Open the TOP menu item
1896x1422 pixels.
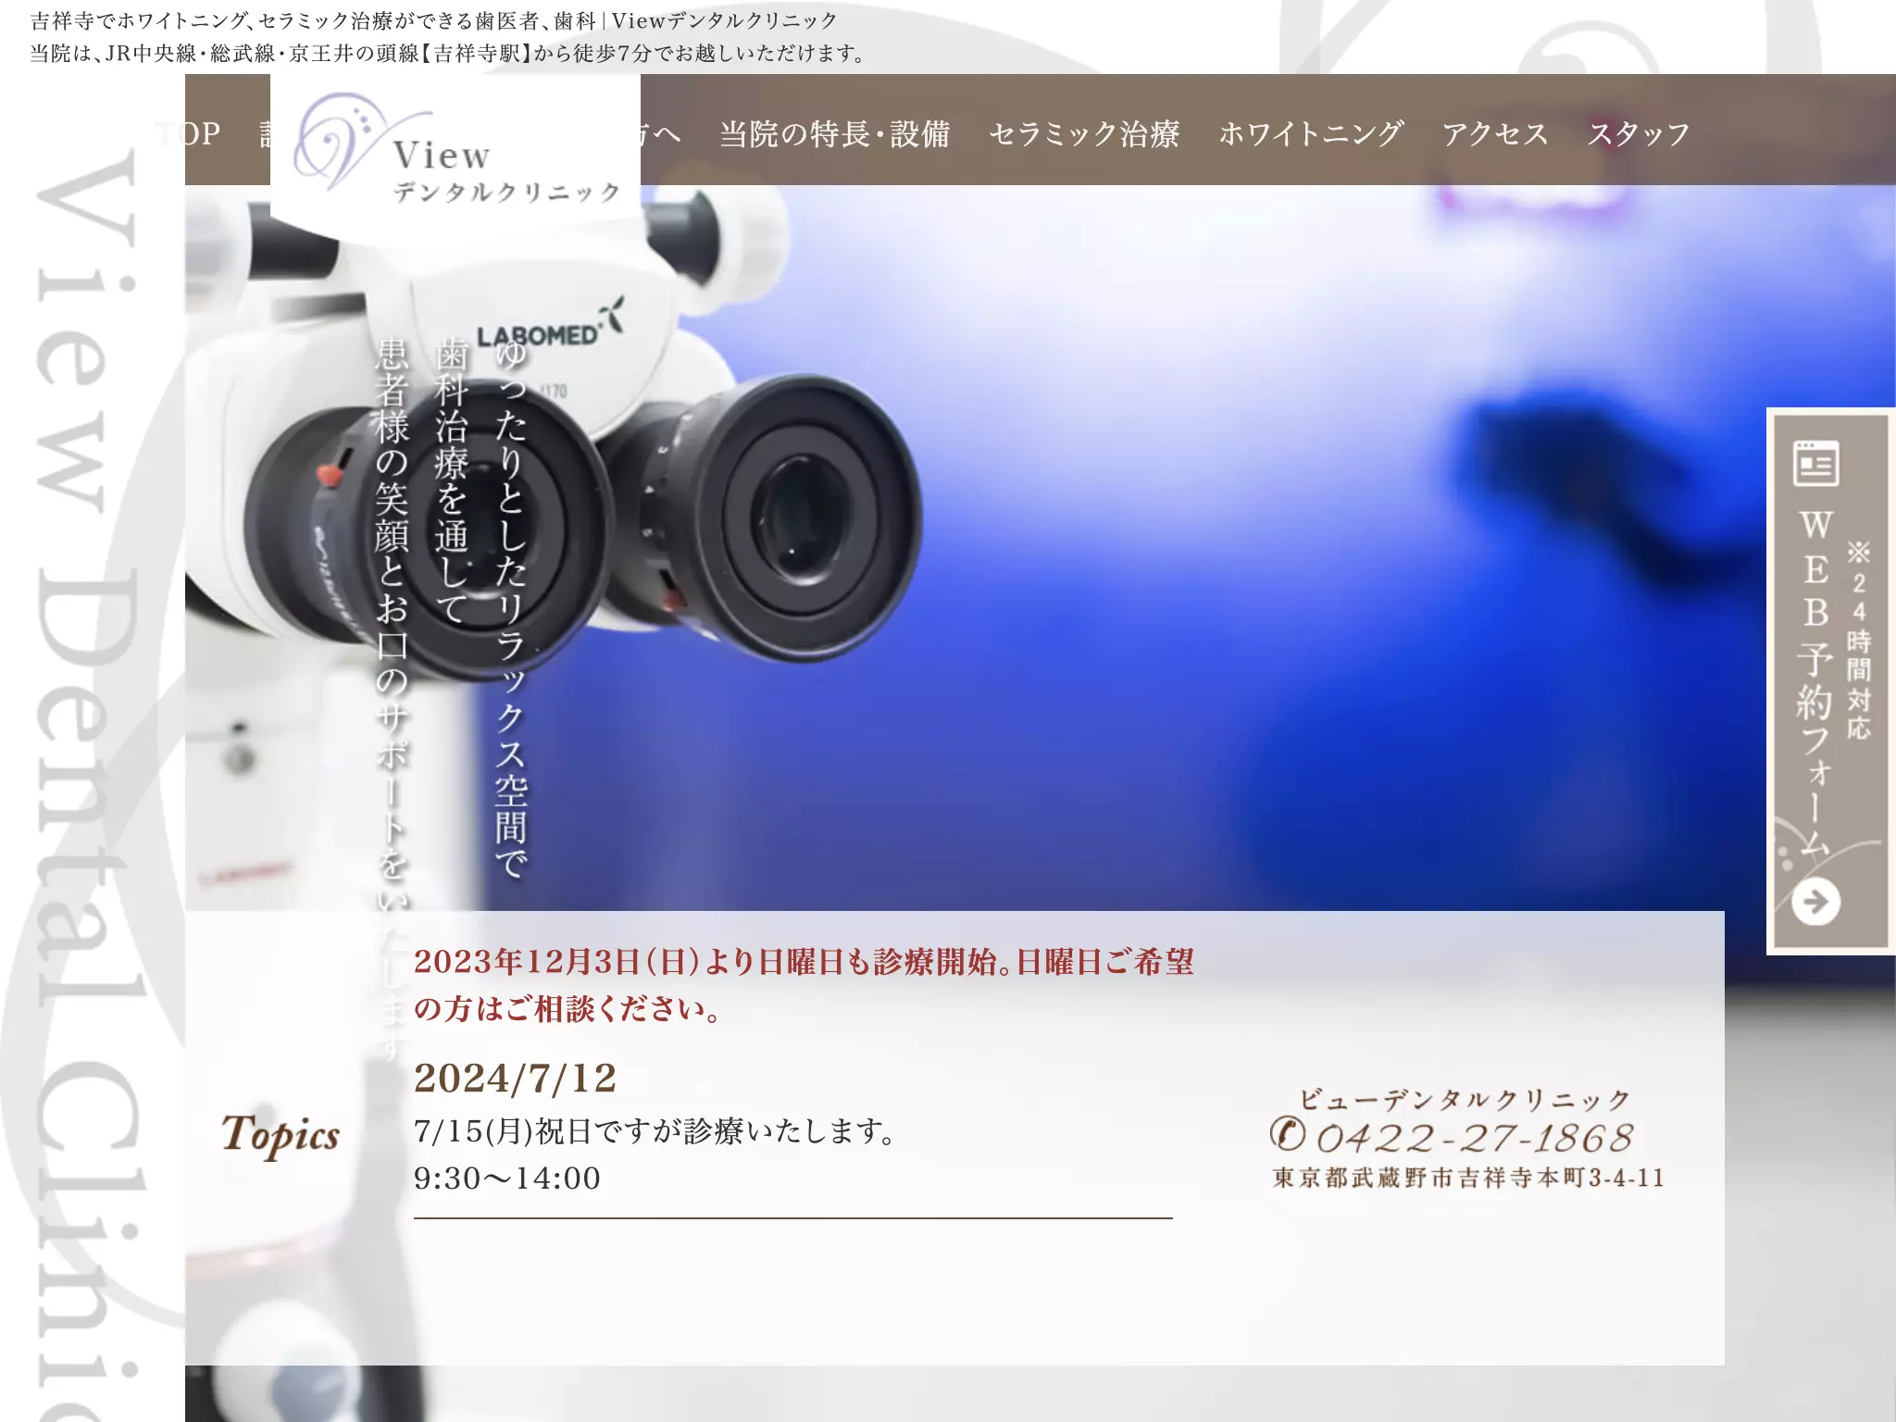(189, 133)
